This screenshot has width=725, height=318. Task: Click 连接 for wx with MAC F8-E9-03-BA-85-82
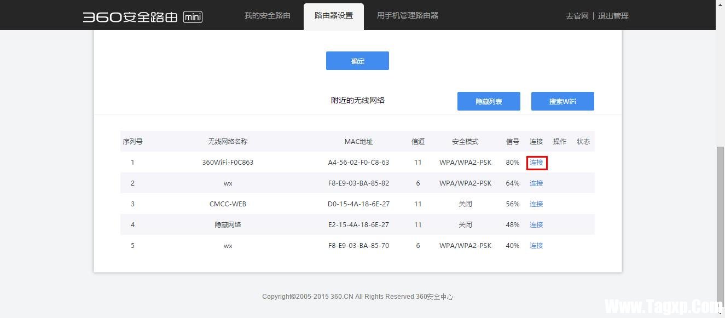pos(536,183)
